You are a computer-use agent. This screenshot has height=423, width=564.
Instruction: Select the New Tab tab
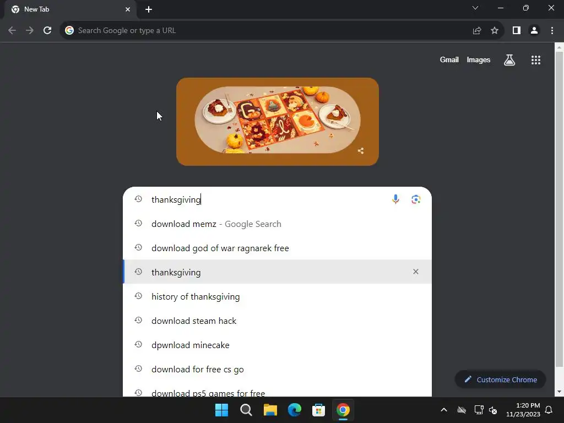coord(70,9)
